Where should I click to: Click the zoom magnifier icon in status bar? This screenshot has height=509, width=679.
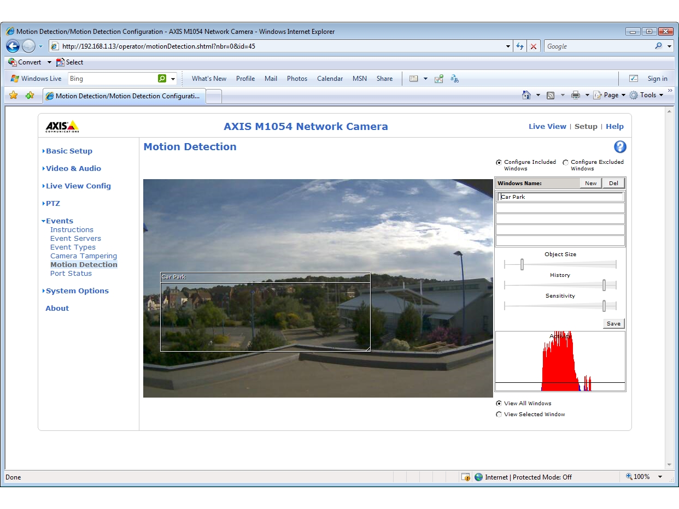[629, 477]
